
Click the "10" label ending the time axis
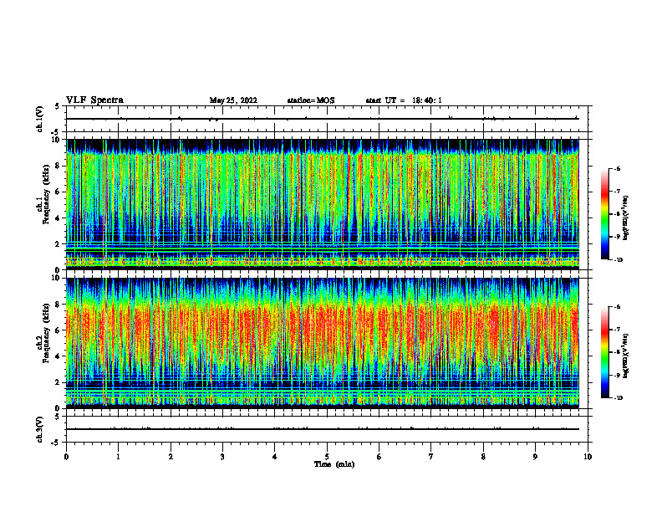click(588, 457)
